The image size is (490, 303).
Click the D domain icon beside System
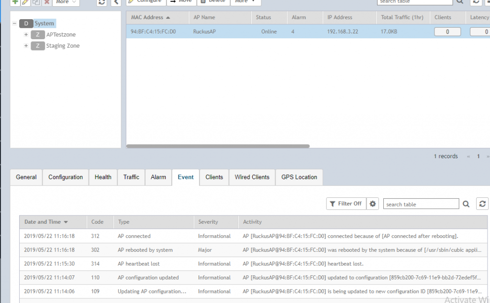click(x=26, y=23)
